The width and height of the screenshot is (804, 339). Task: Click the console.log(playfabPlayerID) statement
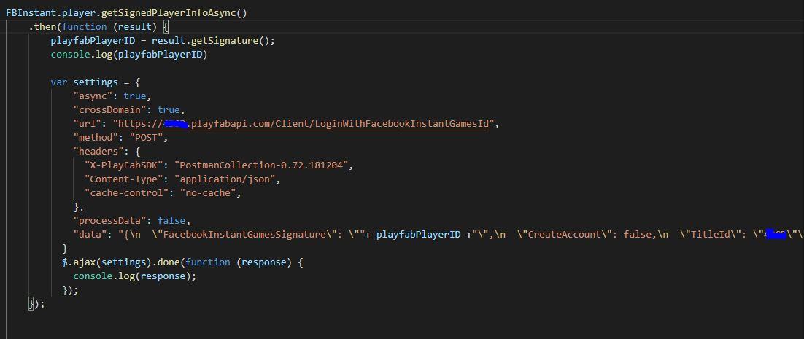pos(129,55)
